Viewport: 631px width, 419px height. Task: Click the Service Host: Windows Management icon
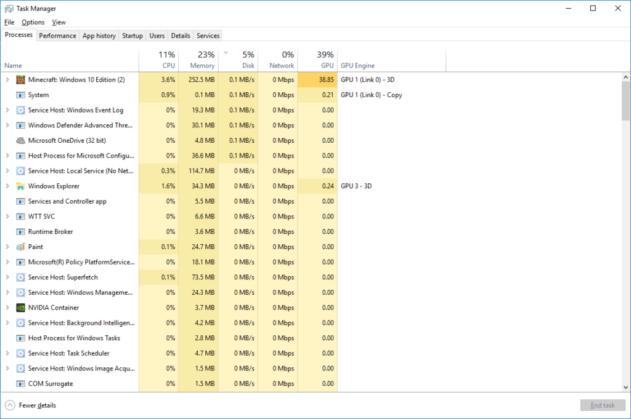pyautogui.click(x=20, y=292)
